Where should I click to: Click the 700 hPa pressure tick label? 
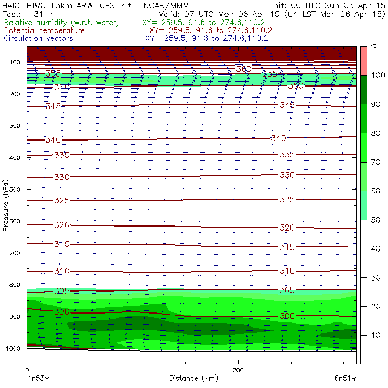pyautogui.click(x=15, y=253)
